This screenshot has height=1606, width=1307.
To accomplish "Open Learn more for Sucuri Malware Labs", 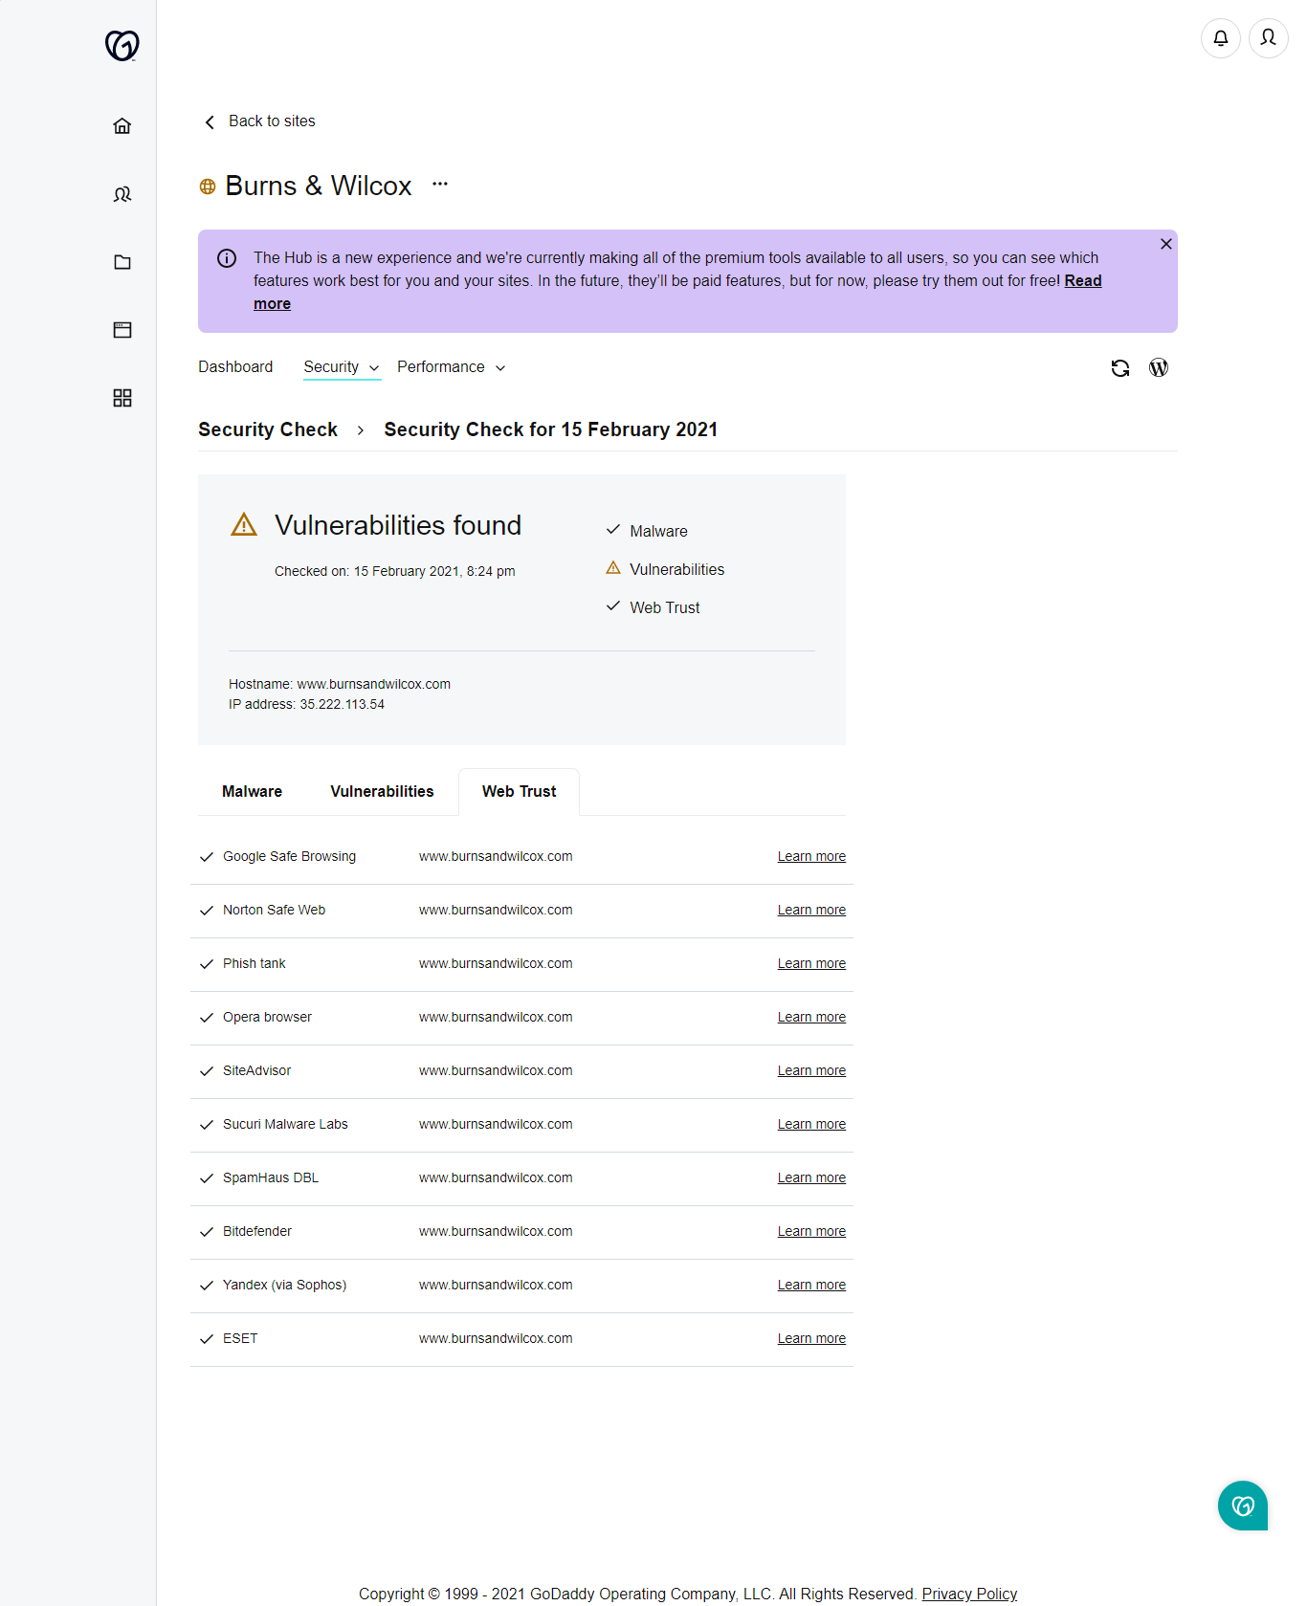I will click(x=811, y=1125).
